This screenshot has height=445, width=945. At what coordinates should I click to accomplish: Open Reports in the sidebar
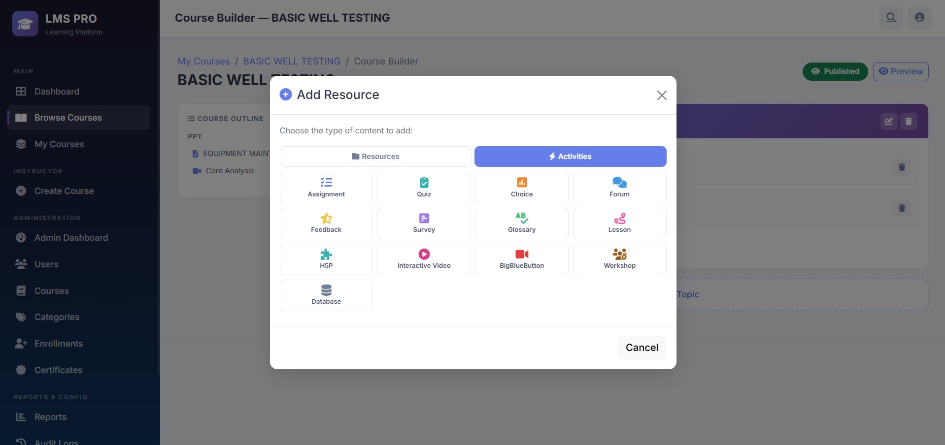click(x=79, y=417)
